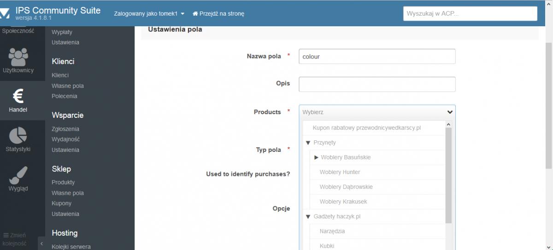Open the Wygląd brush icon
This screenshot has height=250, width=553.
click(x=18, y=175)
